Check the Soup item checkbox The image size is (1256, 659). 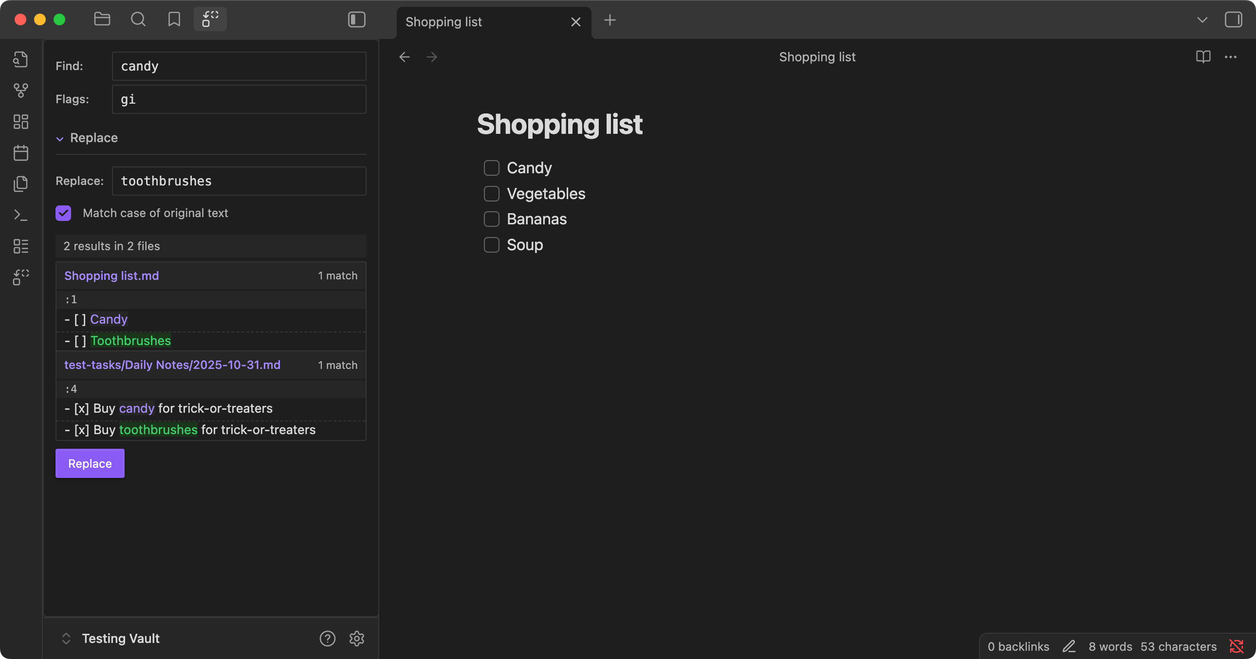click(x=491, y=245)
